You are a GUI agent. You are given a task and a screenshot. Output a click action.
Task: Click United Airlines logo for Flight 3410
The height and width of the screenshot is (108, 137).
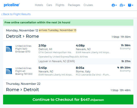tap(9, 49)
